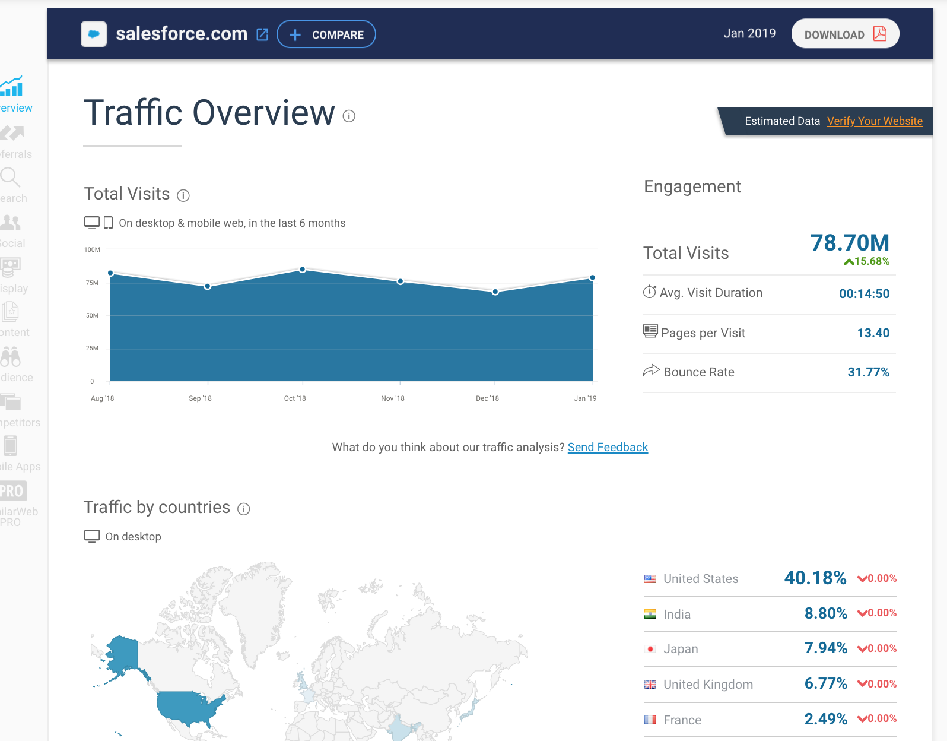Image resolution: width=947 pixels, height=741 pixels.
Task: Click the 31.77% bounce rate value
Action: coord(868,372)
